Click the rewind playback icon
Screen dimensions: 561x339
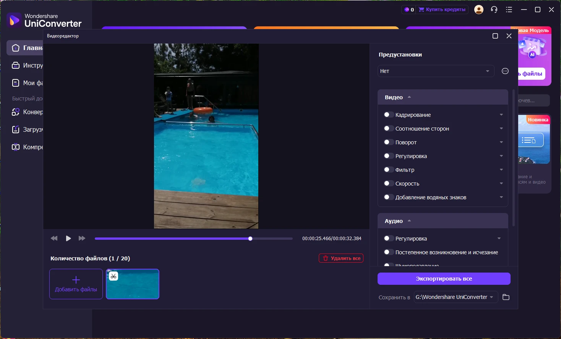(54, 238)
